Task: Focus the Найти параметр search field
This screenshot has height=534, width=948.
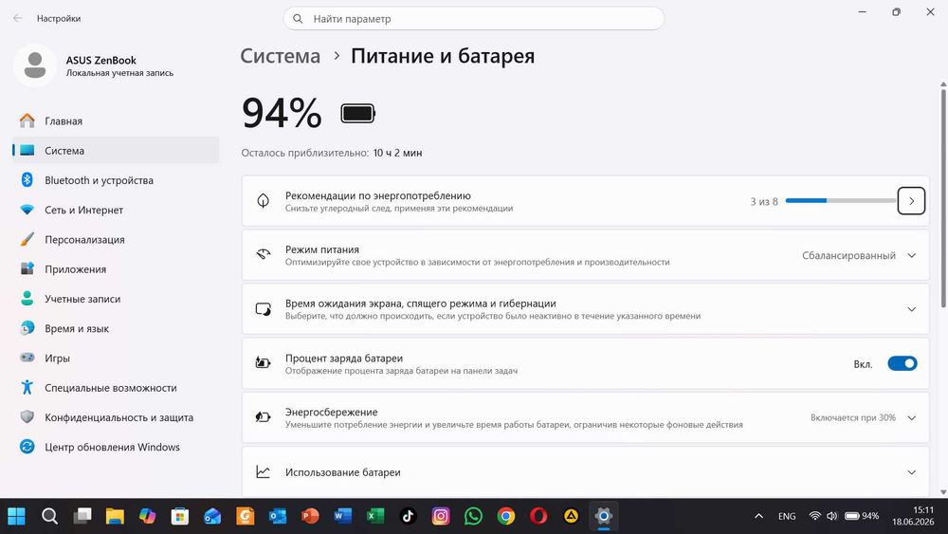Action: 473,19
